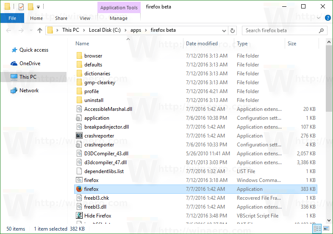
Task: Open the Customize Quick Access Toolbar dropdown
Action: 38,7
